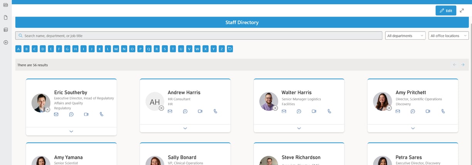Open the All office locations dropdown

(x=448, y=36)
